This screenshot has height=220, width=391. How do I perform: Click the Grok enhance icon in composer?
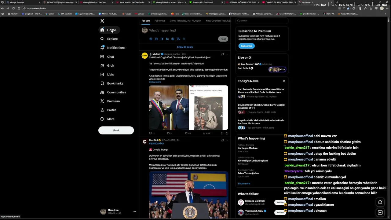[x=162, y=39]
